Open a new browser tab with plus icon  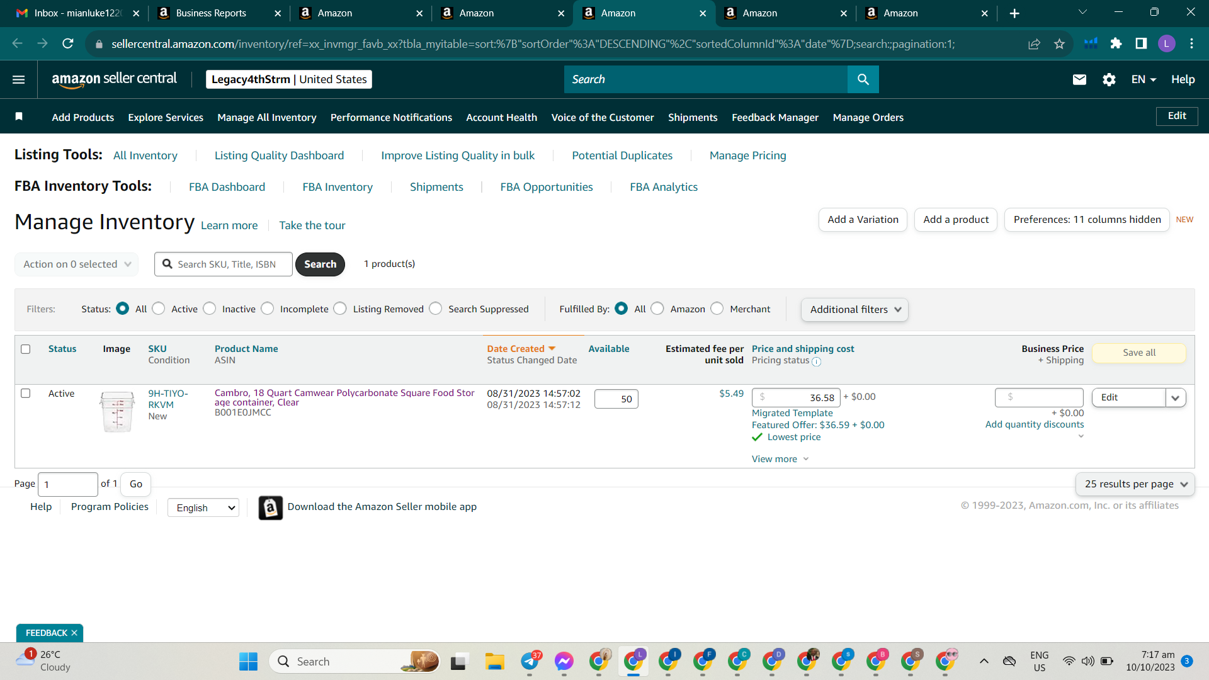[x=1014, y=13]
